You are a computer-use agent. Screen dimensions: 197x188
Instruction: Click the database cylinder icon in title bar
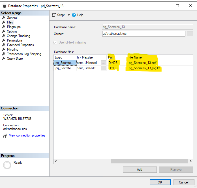[5, 6]
